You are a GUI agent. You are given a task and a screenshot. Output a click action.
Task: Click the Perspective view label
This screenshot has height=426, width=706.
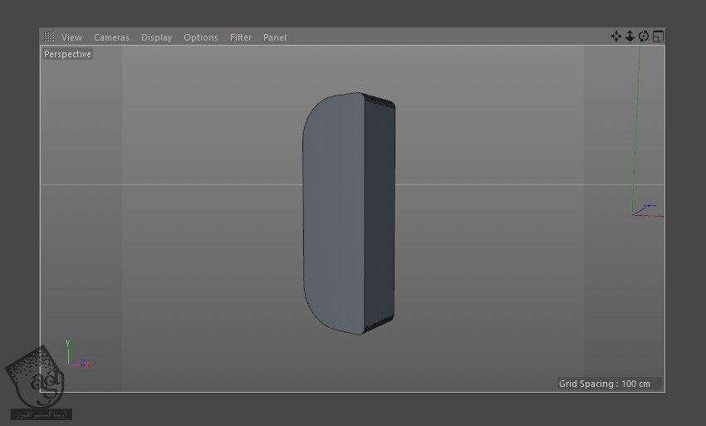tap(68, 54)
